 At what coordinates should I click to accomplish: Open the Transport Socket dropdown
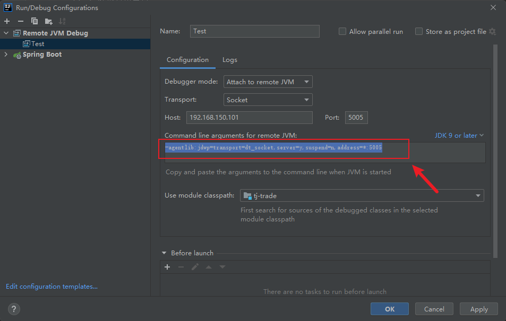(268, 100)
